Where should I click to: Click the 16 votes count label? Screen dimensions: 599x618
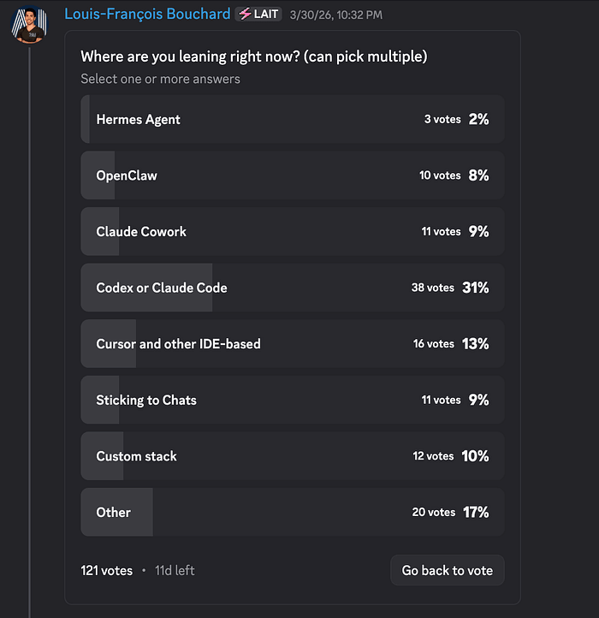[x=433, y=344]
